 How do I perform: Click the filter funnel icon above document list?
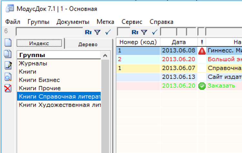pyautogui.click(x=144, y=32)
